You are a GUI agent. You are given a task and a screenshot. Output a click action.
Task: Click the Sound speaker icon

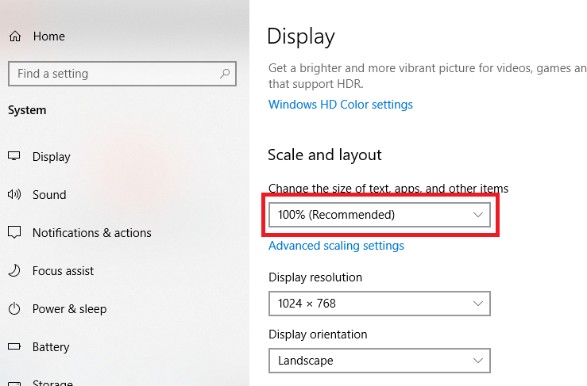click(x=14, y=194)
